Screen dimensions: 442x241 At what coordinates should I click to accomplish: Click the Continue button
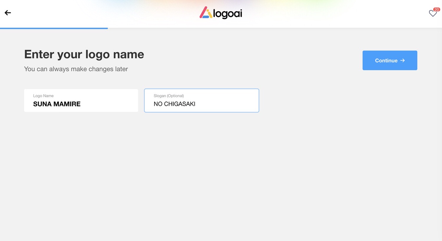point(390,60)
